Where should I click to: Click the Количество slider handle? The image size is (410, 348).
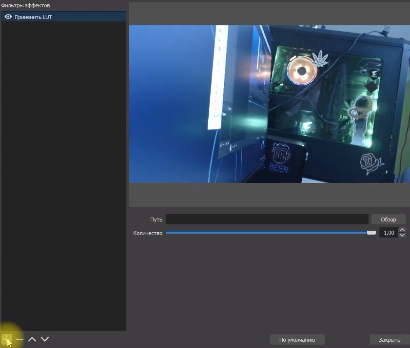tap(371, 233)
